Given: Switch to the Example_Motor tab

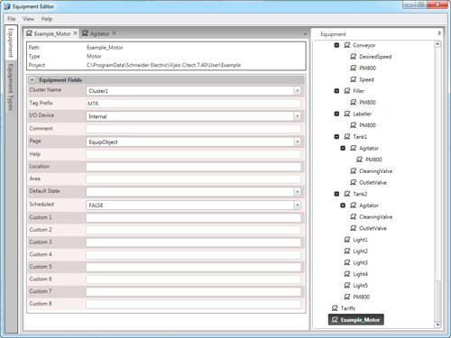Looking at the screenshot, I should click(x=52, y=33).
